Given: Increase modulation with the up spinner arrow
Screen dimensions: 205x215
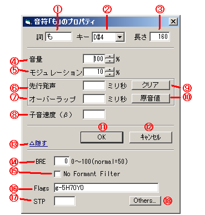Looking at the screenshot, I should [110, 69].
